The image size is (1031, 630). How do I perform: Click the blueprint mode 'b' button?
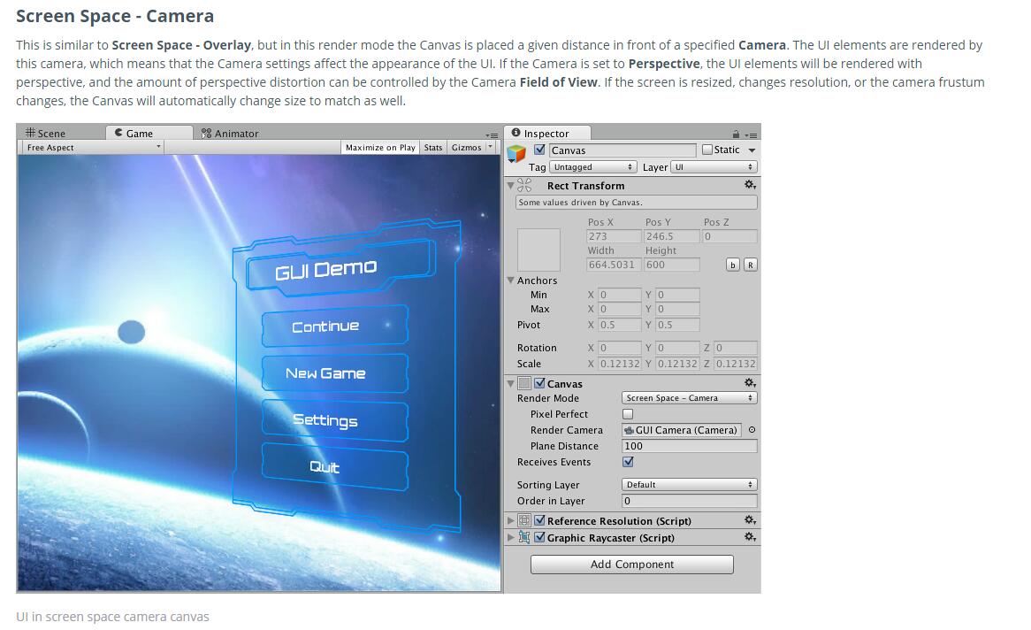point(732,265)
